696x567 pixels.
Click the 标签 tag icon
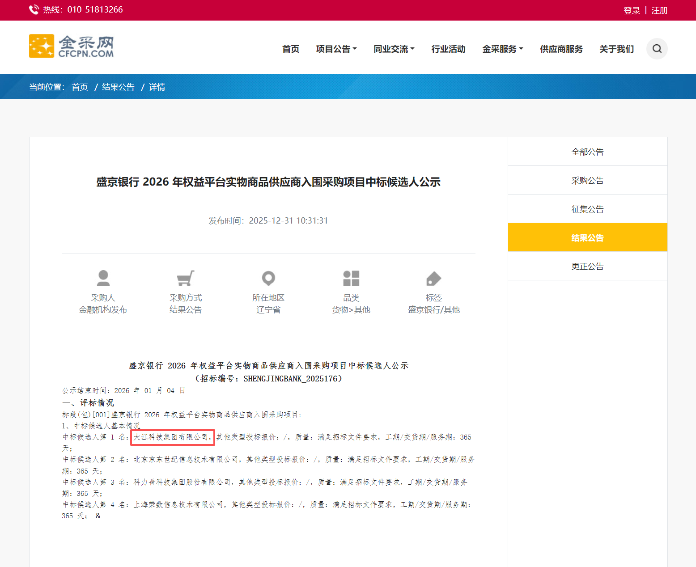tap(433, 278)
